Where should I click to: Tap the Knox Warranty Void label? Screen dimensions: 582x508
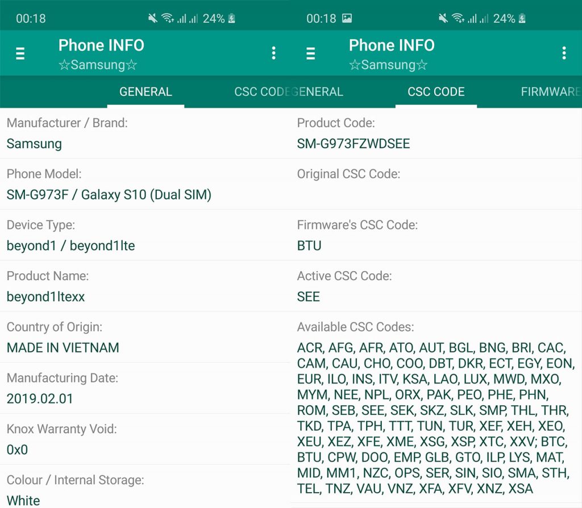click(61, 428)
